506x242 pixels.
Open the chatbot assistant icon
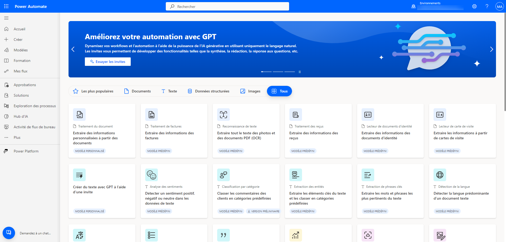coord(9,233)
